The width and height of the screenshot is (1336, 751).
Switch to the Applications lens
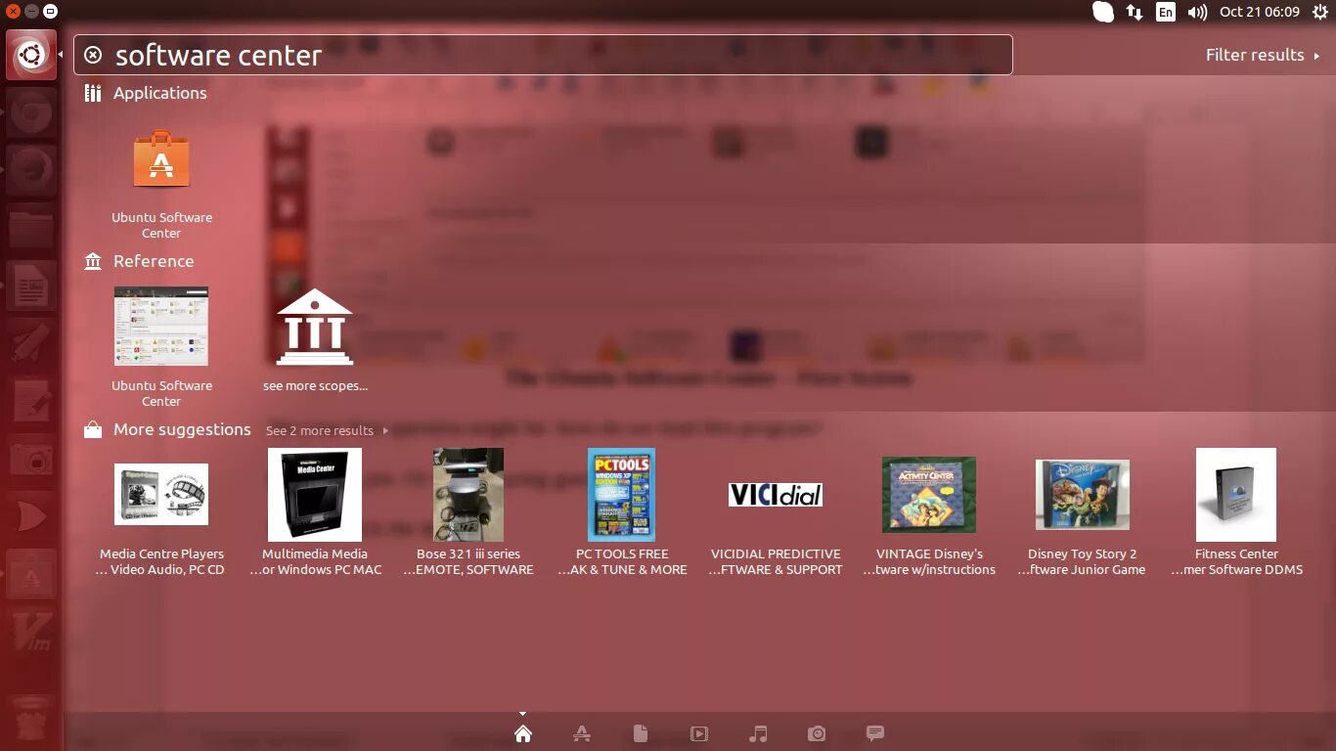[582, 733]
